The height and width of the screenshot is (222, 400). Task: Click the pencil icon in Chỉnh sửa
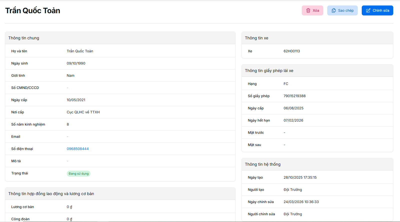point(368,10)
